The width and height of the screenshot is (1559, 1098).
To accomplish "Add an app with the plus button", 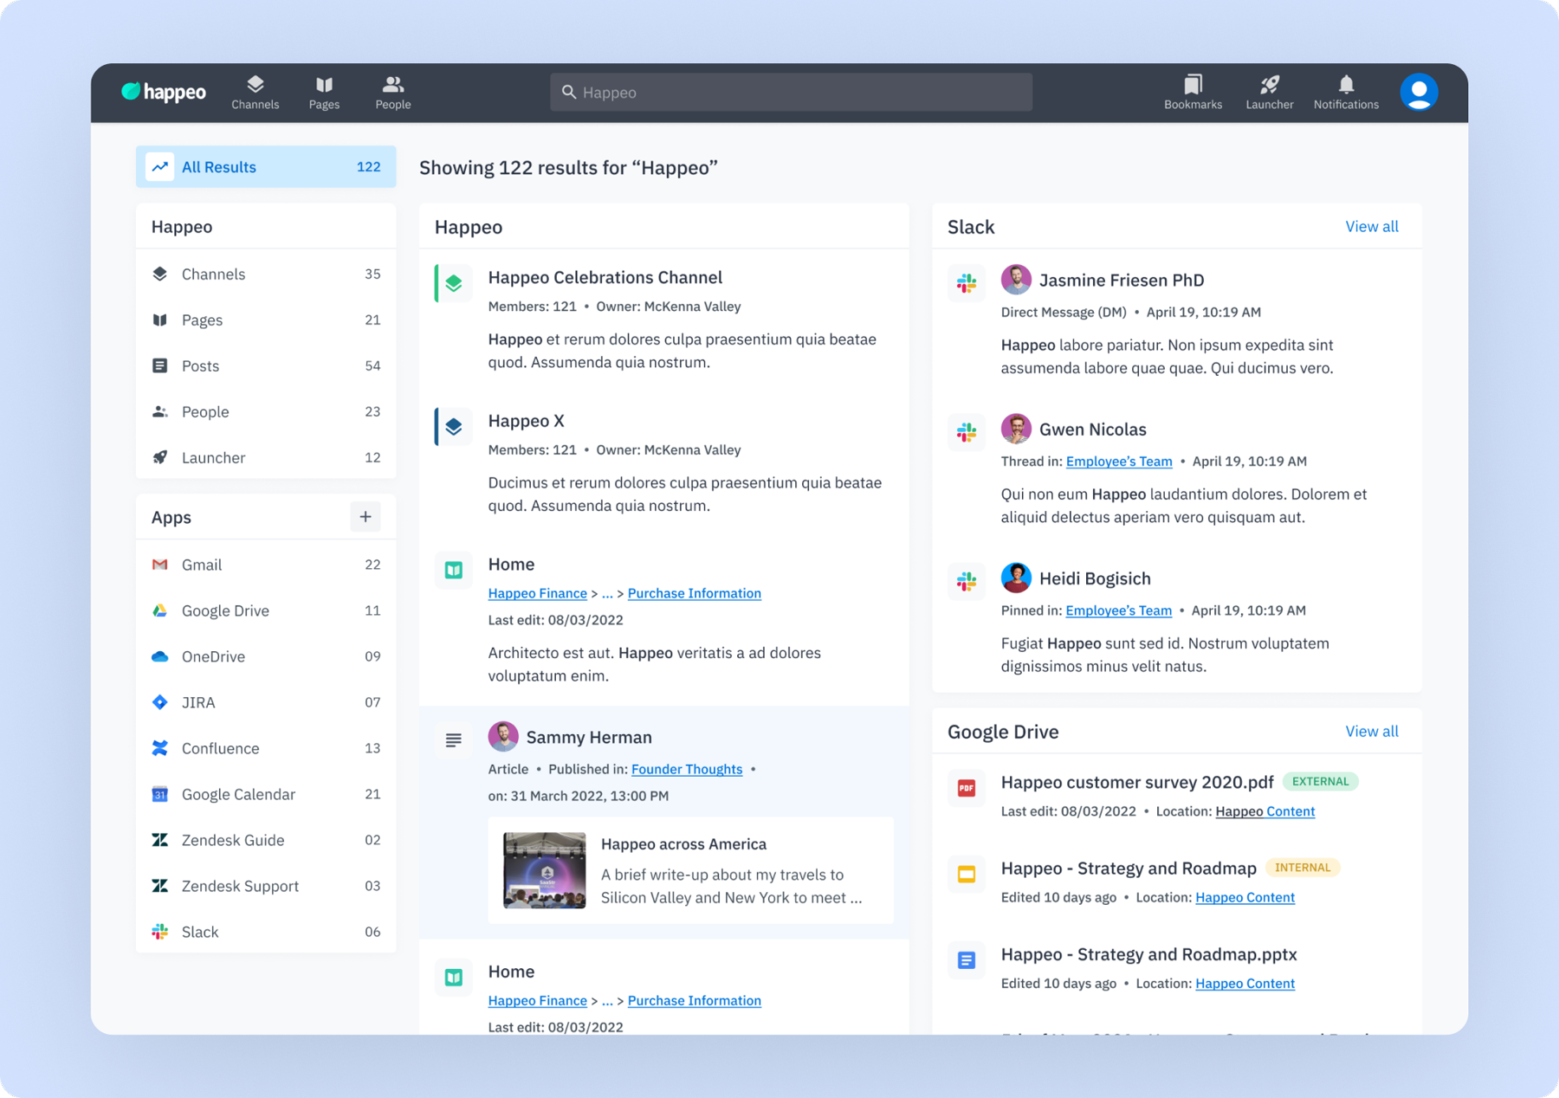I will (365, 517).
